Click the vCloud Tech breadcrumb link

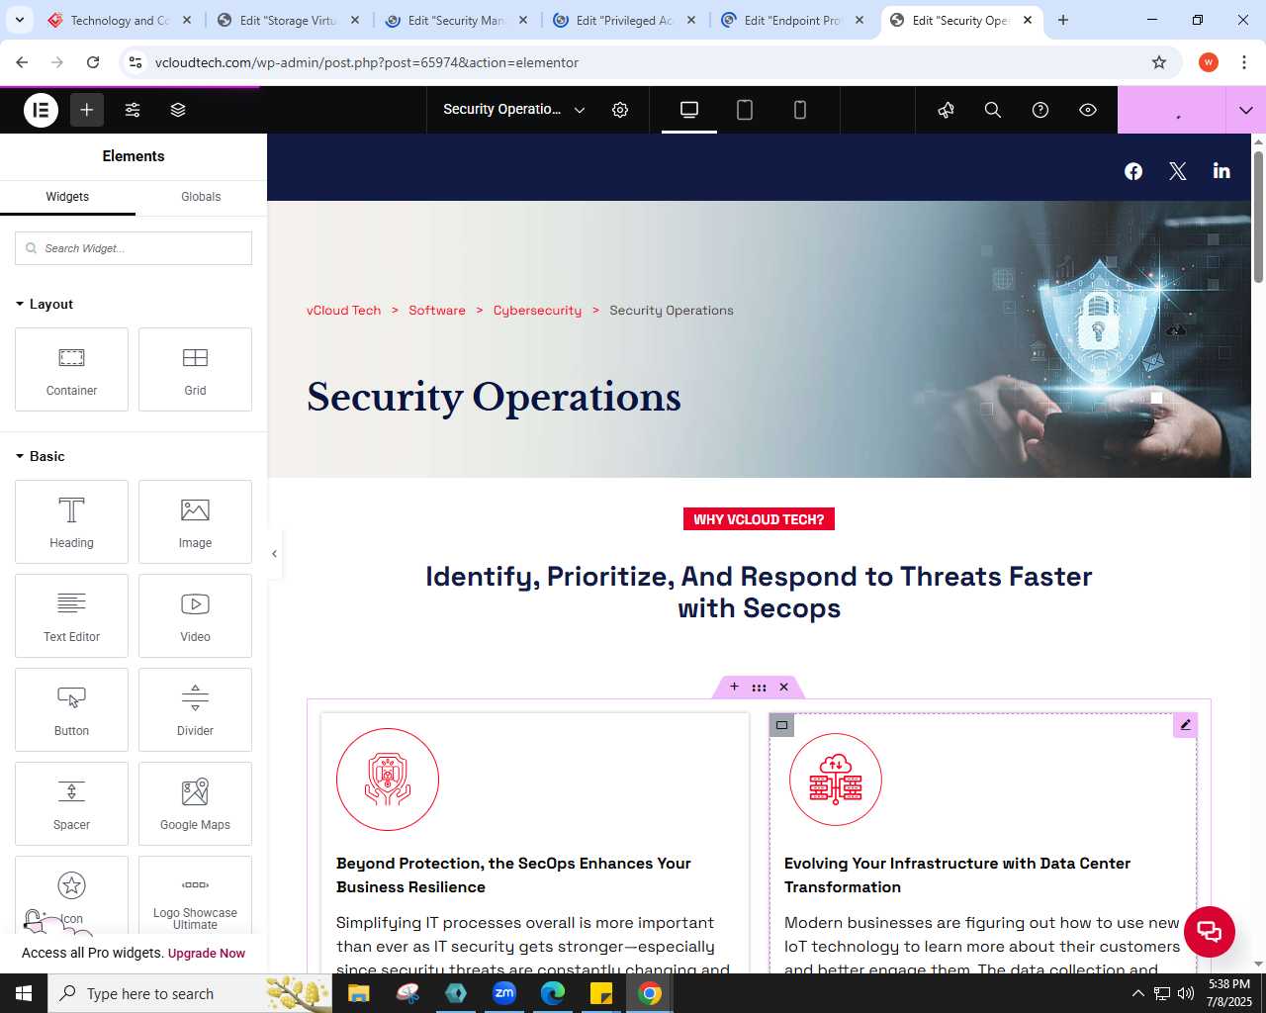point(343,311)
